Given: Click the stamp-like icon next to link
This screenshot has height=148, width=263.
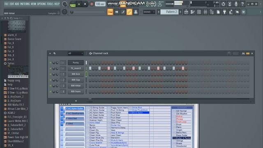Looking at the screenshot, I should pos(136,12).
